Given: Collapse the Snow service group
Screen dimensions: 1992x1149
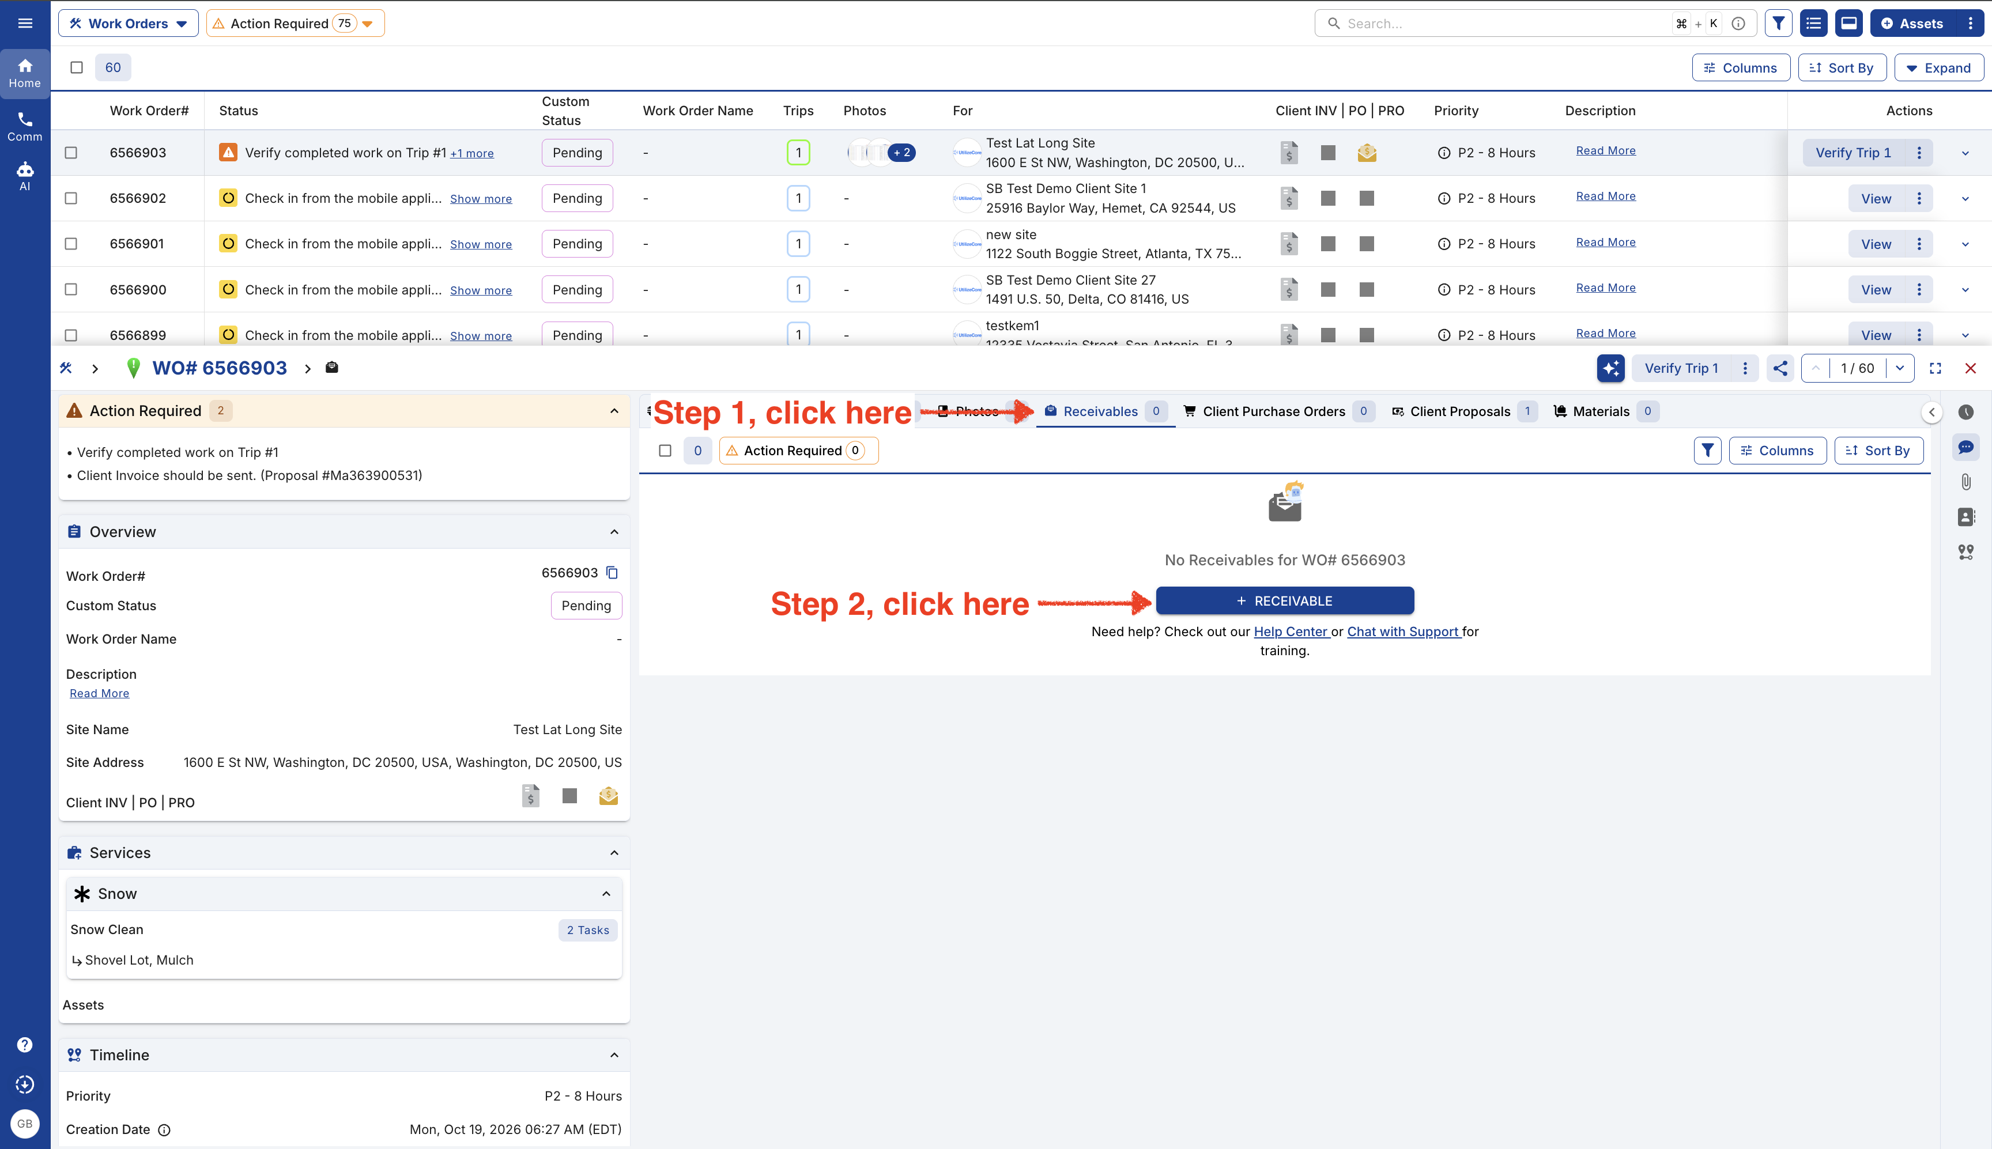Looking at the screenshot, I should click(606, 894).
